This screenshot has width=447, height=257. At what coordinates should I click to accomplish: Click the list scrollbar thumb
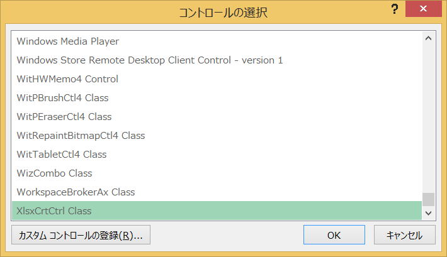[428, 199]
